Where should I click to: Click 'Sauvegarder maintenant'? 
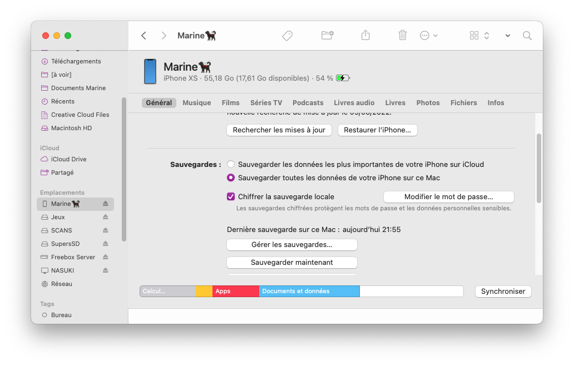click(x=291, y=262)
